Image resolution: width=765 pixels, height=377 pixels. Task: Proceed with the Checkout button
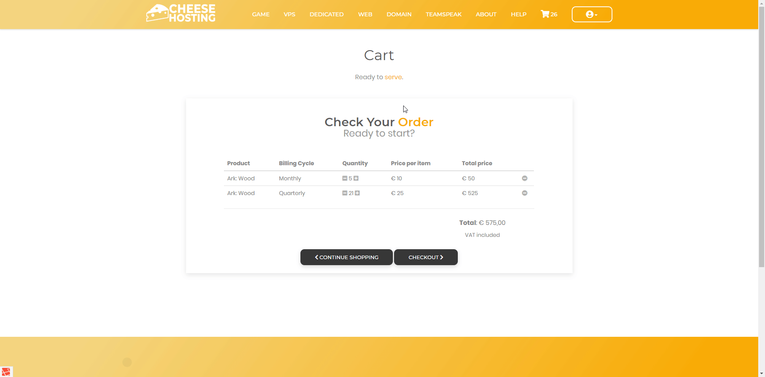tap(426, 257)
